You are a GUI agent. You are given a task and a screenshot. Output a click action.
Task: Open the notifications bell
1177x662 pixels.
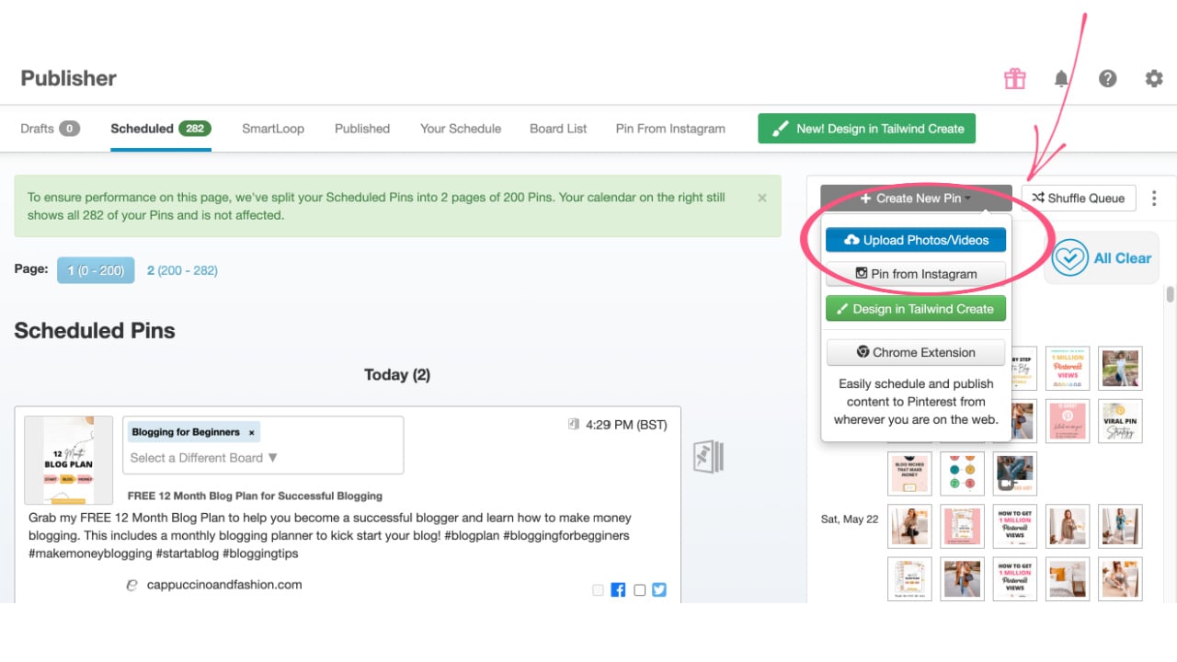click(x=1061, y=78)
